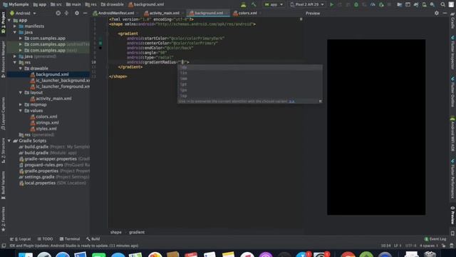Collapse the java folder arrow
The image size is (456, 257).
15,32
